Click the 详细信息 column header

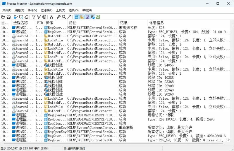pos(189,23)
